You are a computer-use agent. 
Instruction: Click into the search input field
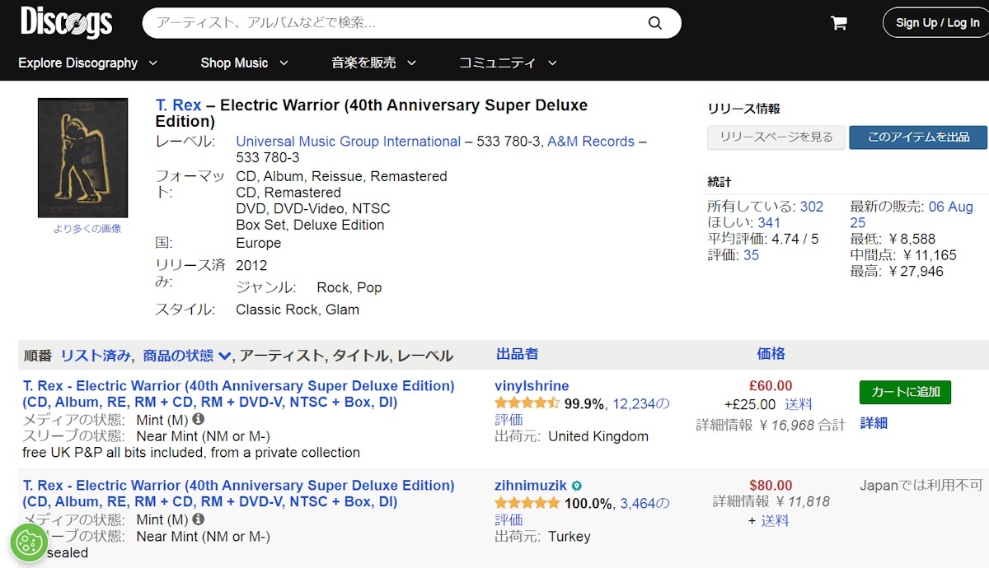click(x=396, y=23)
